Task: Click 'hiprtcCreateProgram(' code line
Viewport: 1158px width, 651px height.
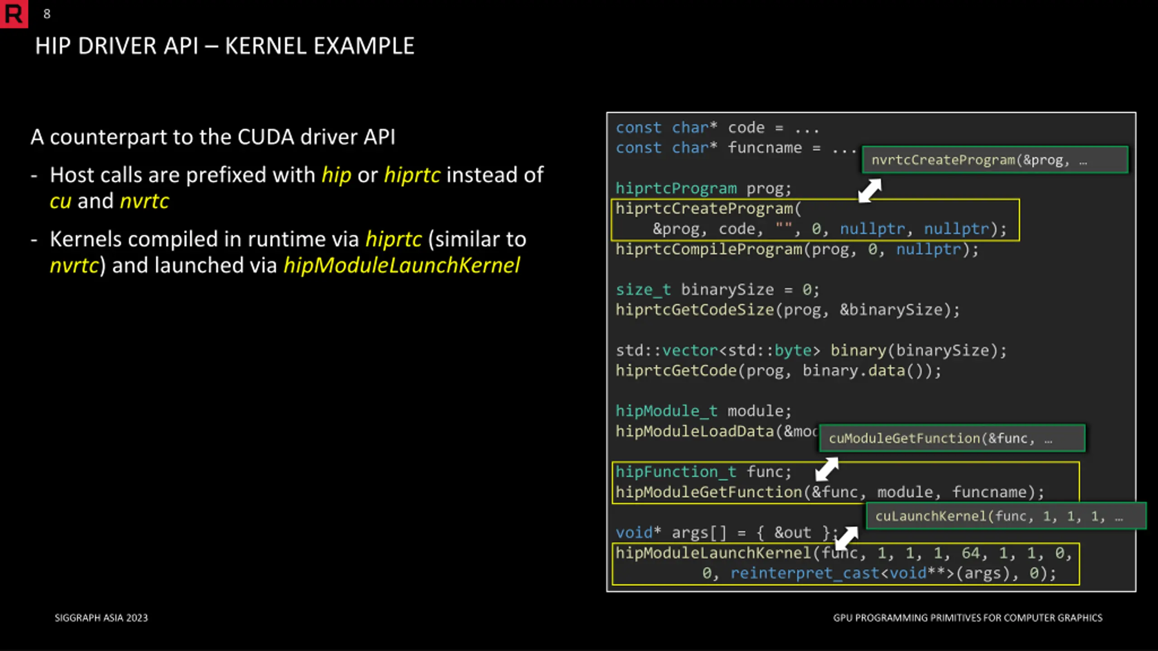Action: (708, 209)
